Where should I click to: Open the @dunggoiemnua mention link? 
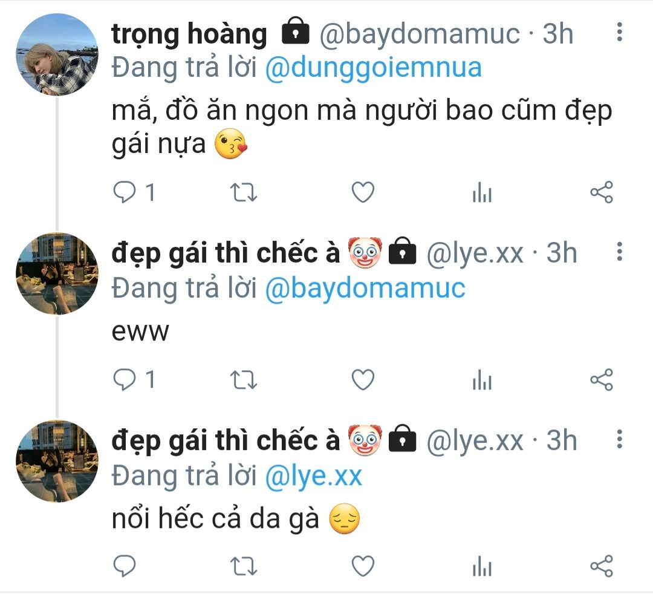pos(374,67)
